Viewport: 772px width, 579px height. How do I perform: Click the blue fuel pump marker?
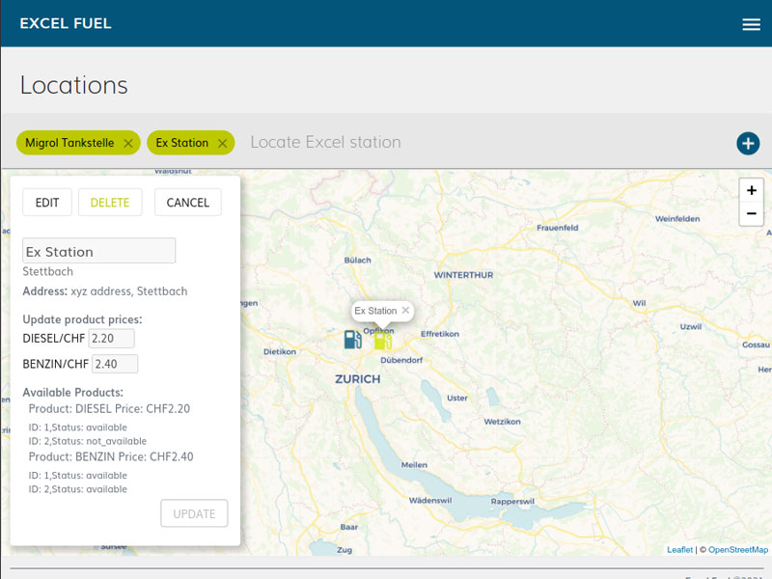353,340
